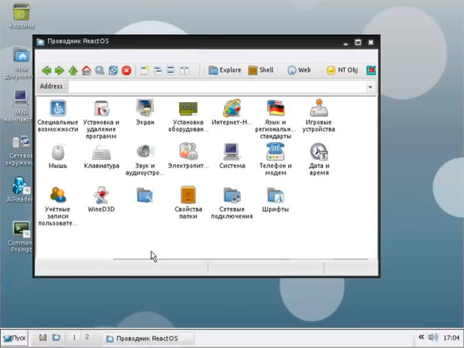Open the Система applet
This screenshot has height=348, width=464.
click(232, 156)
